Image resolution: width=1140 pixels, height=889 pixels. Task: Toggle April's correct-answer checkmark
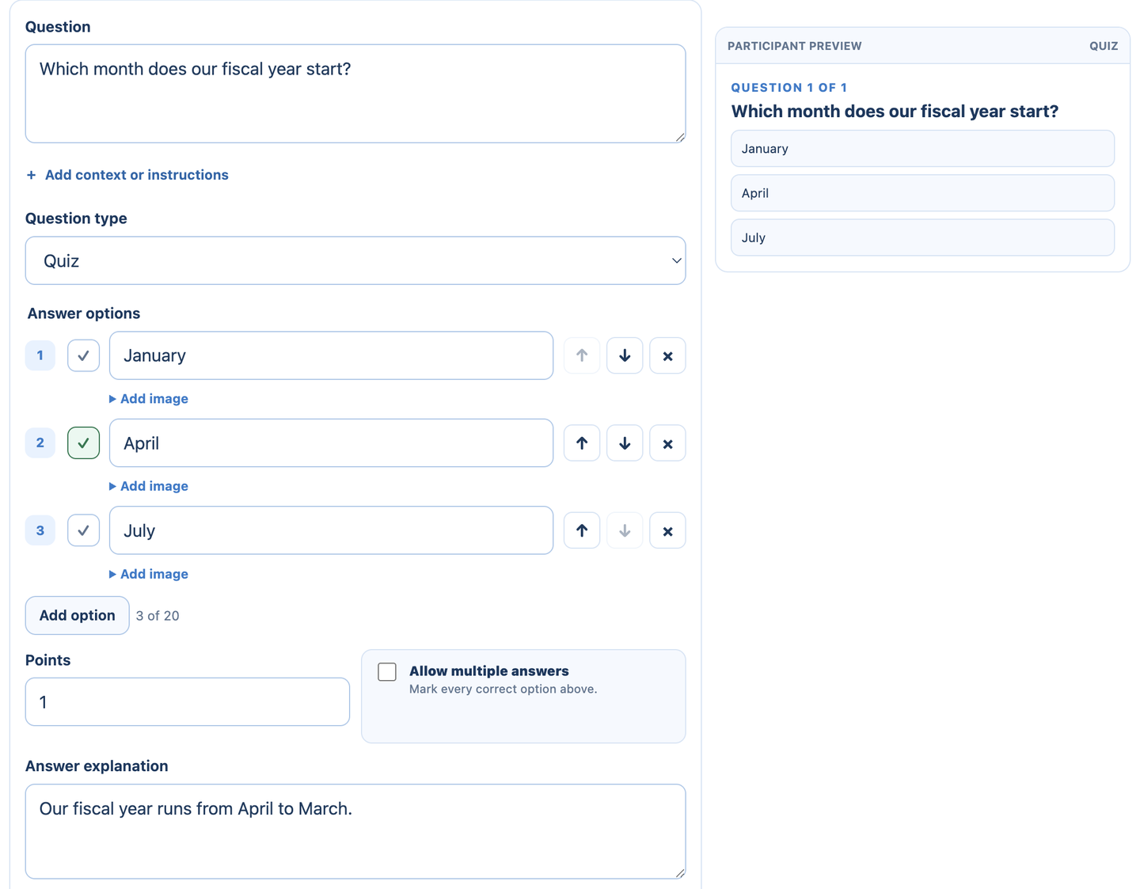coord(83,443)
